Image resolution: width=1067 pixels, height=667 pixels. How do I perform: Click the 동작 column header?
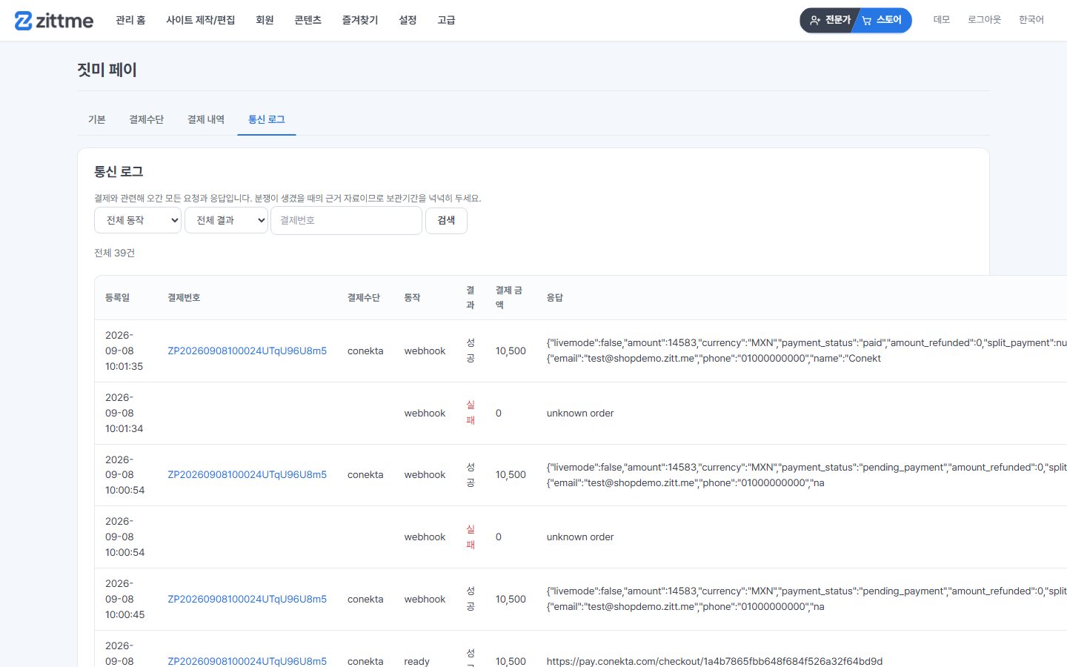point(412,297)
